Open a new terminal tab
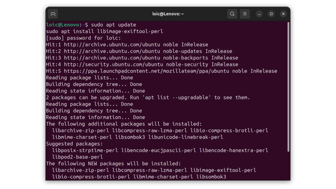Image resolution: width=336 pixels, height=189 pixels. coord(53,14)
